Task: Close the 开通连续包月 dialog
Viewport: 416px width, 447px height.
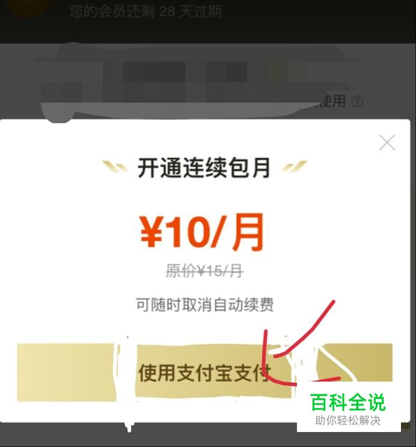Action: 387,143
